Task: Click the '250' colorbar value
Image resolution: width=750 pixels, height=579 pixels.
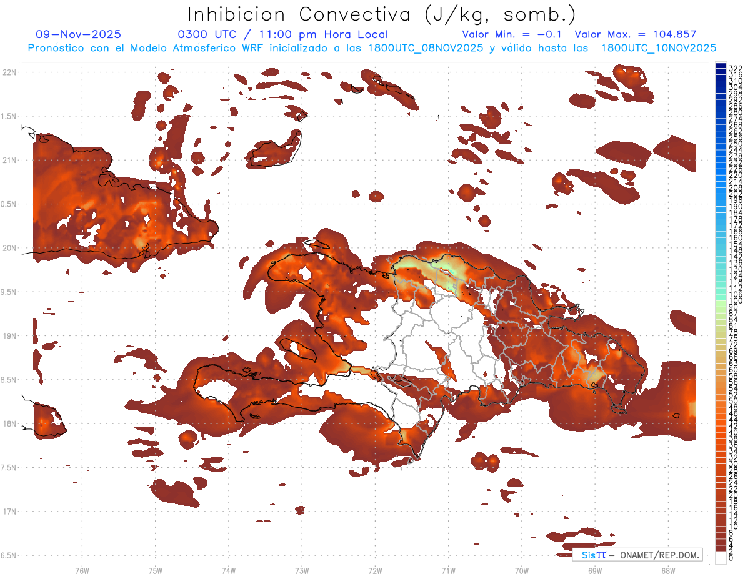Action: [x=736, y=144]
